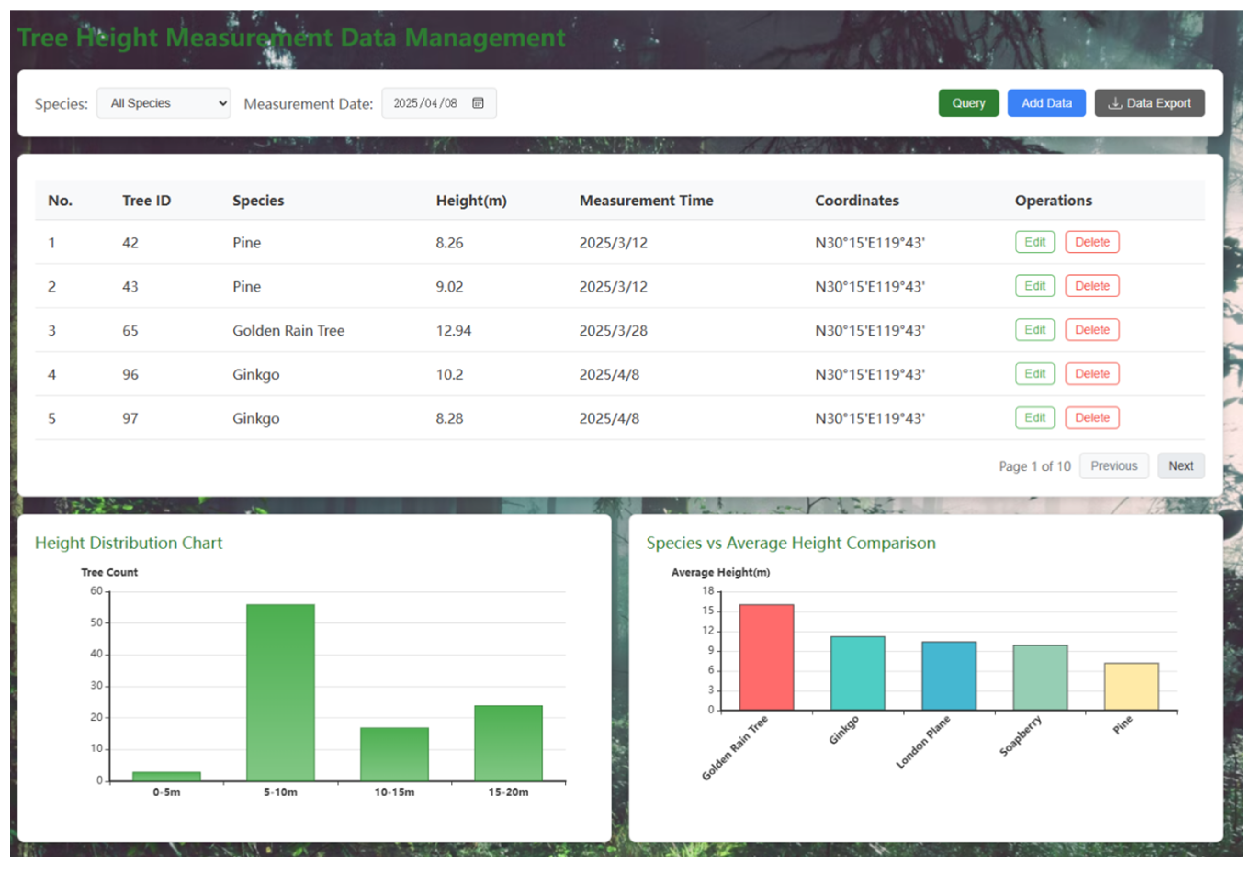Screen dimensions: 1253x869
Task: Click the 0-5m bar in distribution chart
Action: tap(166, 776)
